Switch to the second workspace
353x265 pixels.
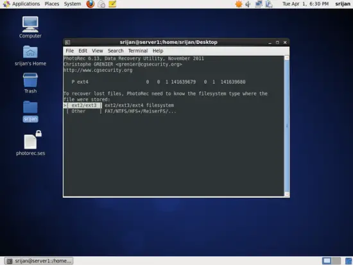(336, 261)
